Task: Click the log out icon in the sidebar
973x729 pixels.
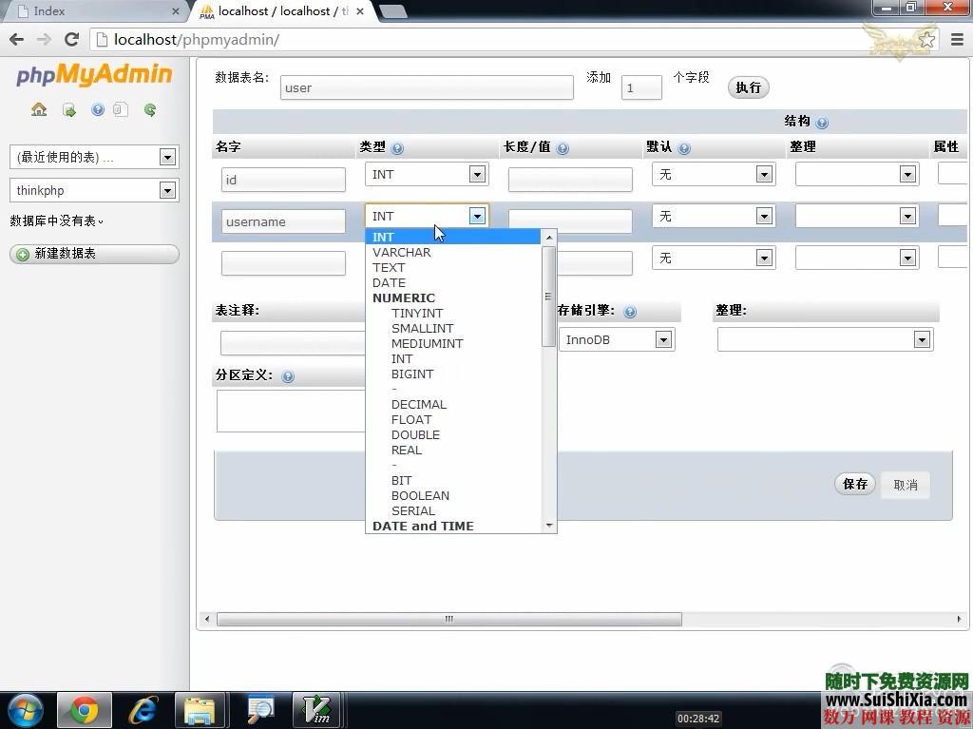Action: 68,109
